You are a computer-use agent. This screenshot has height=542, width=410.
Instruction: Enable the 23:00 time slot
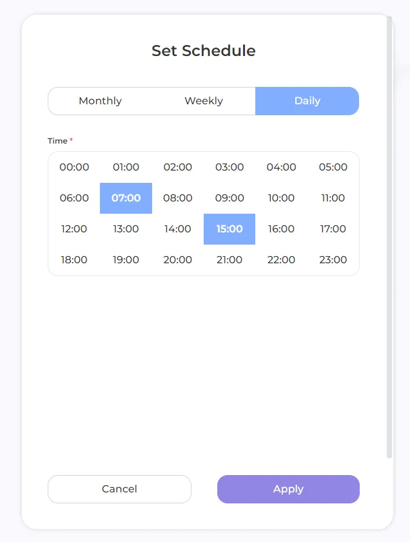click(x=333, y=260)
